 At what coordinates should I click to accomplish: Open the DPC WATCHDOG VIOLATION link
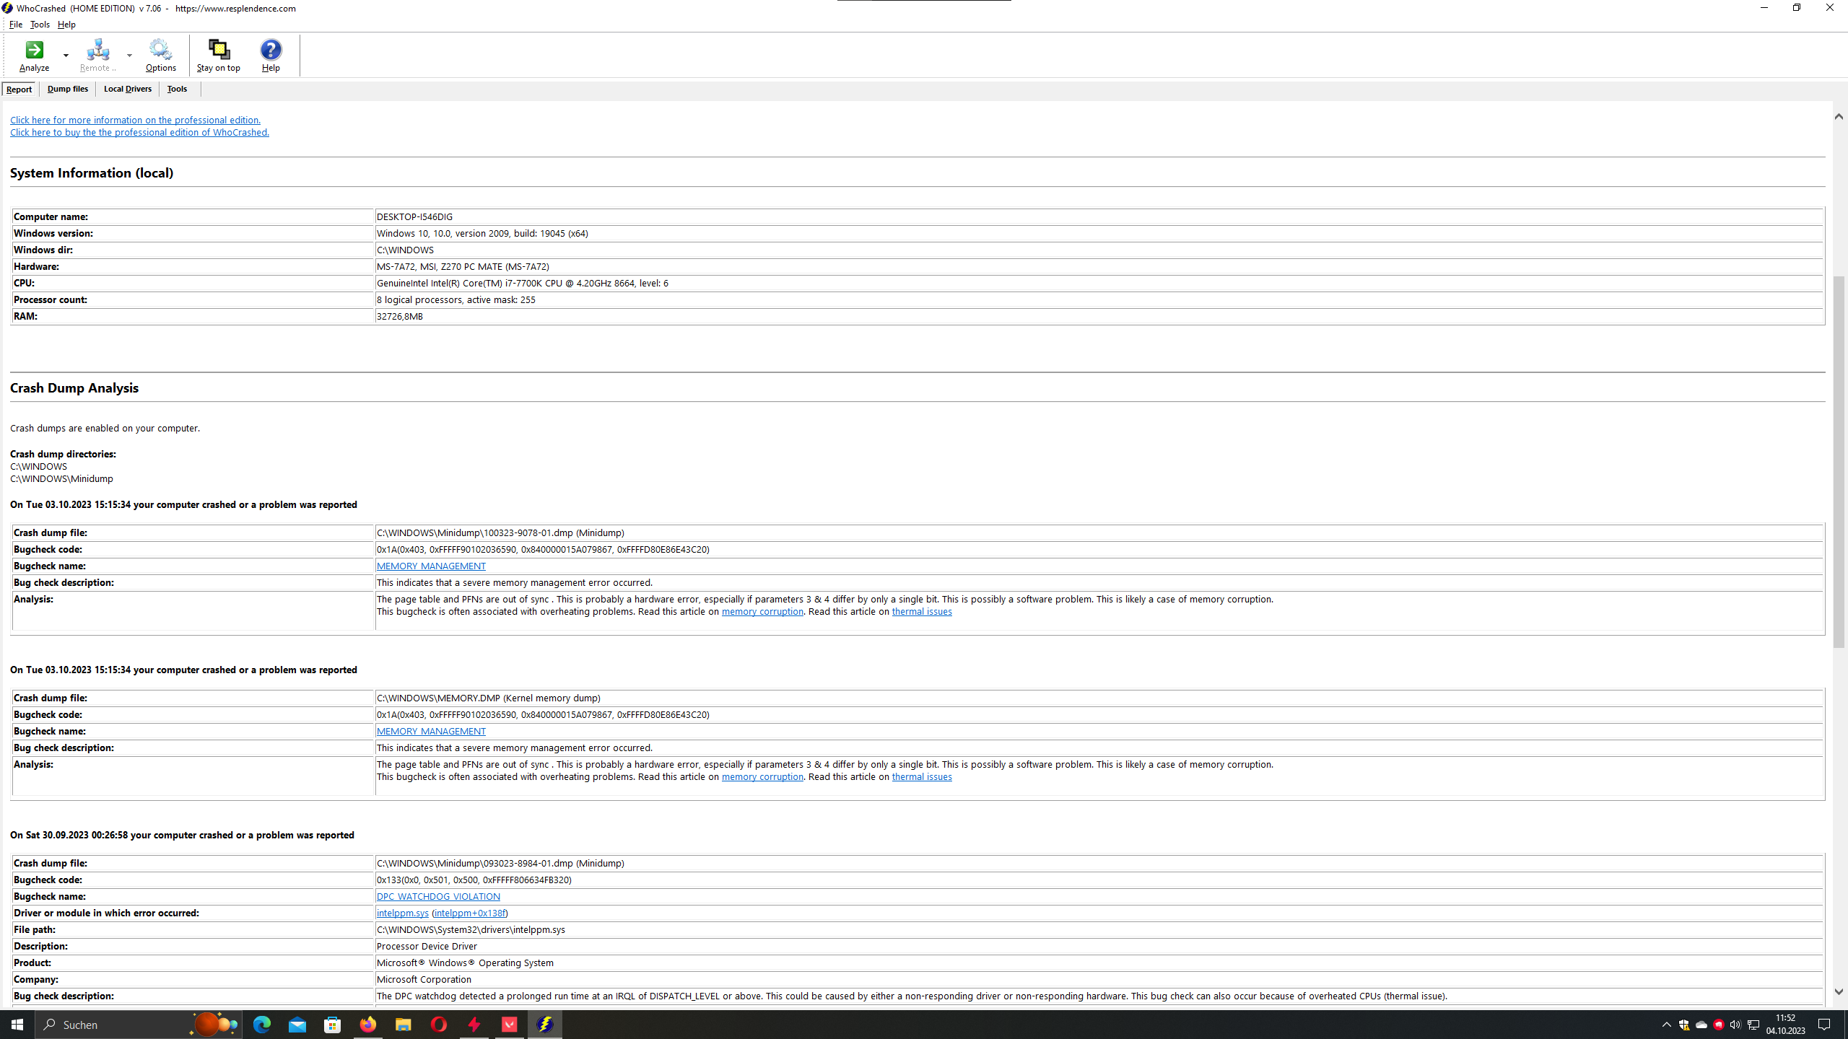click(x=437, y=896)
